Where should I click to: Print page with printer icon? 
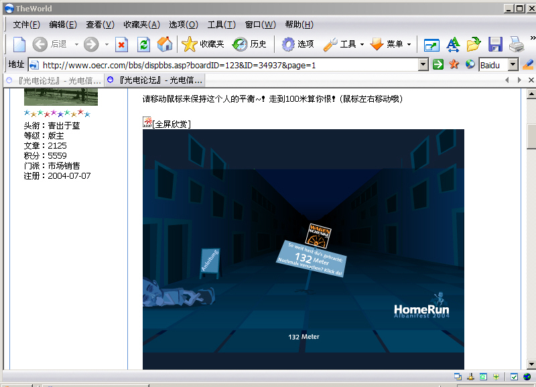516,44
